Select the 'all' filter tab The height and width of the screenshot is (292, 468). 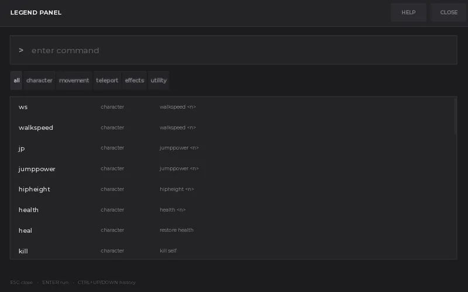point(16,80)
